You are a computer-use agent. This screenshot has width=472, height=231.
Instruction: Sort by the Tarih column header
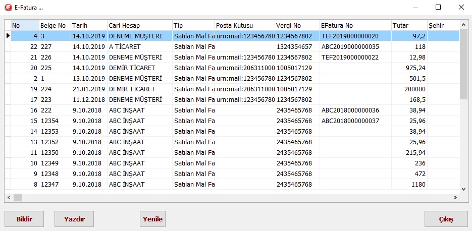point(88,25)
